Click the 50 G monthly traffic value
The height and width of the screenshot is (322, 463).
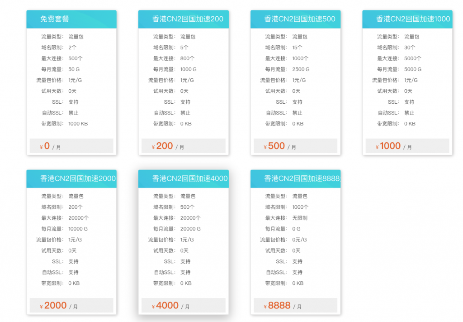pyautogui.click(x=74, y=69)
